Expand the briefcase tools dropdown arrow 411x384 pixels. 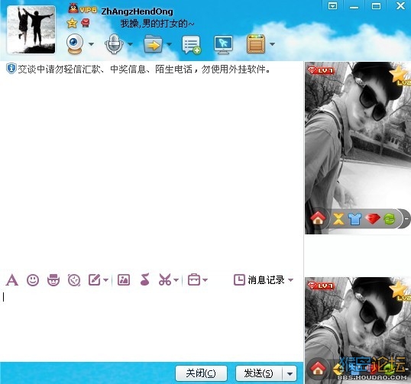tap(205, 280)
